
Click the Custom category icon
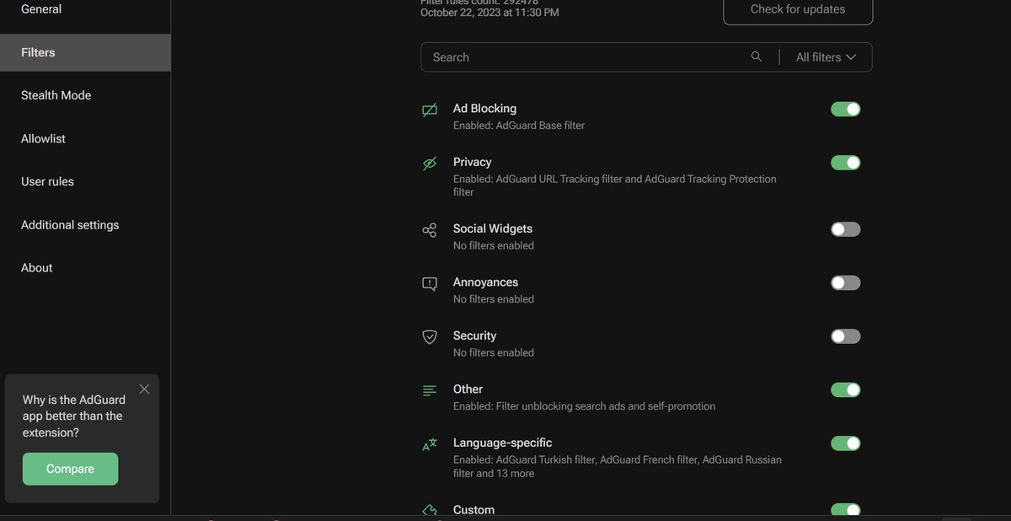point(430,511)
